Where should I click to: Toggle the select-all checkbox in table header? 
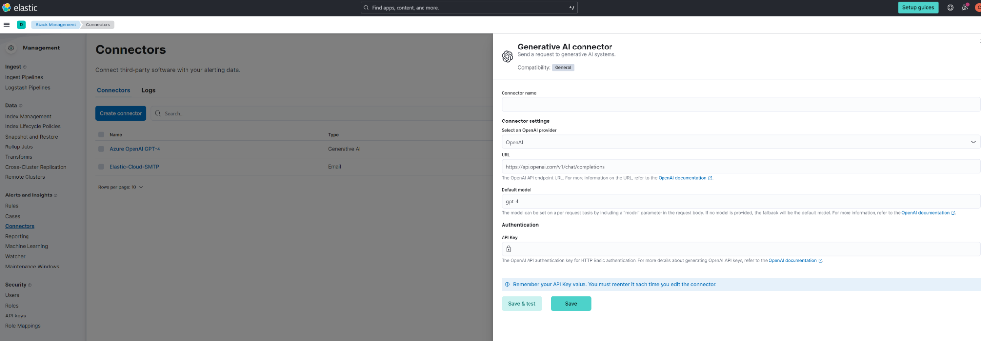(x=101, y=135)
